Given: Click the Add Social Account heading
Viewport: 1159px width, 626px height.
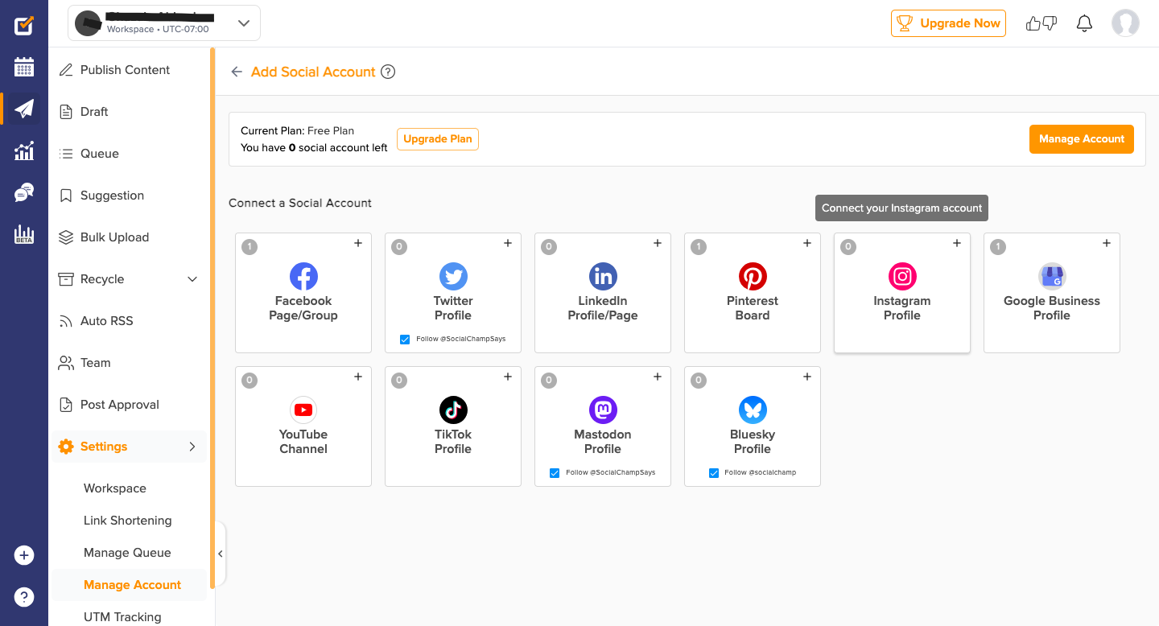Looking at the screenshot, I should (x=313, y=72).
